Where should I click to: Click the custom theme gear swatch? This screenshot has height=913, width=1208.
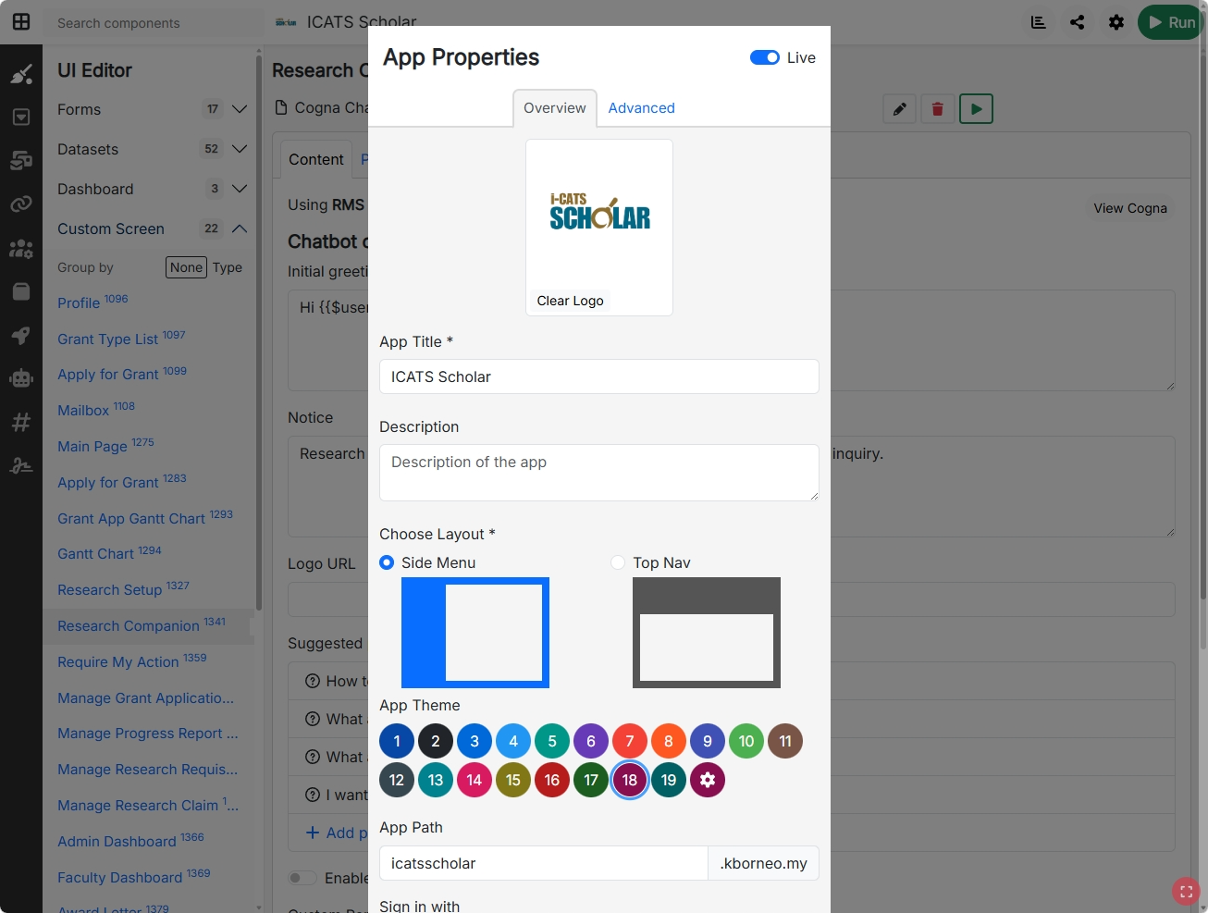(708, 780)
